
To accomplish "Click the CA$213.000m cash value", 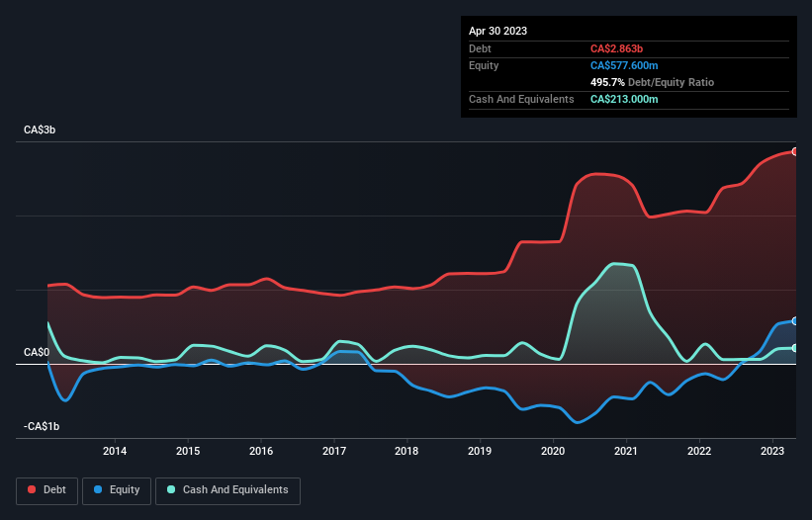I will pos(624,99).
